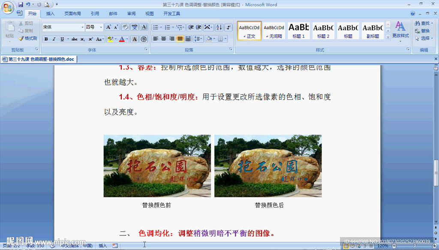The width and height of the screenshot is (439, 250).
Task: Apply paragraph shading fill color
Action: pyautogui.click(x=209, y=39)
